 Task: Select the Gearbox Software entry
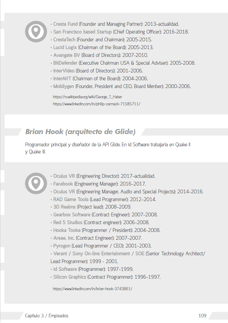click(x=72, y=215)
